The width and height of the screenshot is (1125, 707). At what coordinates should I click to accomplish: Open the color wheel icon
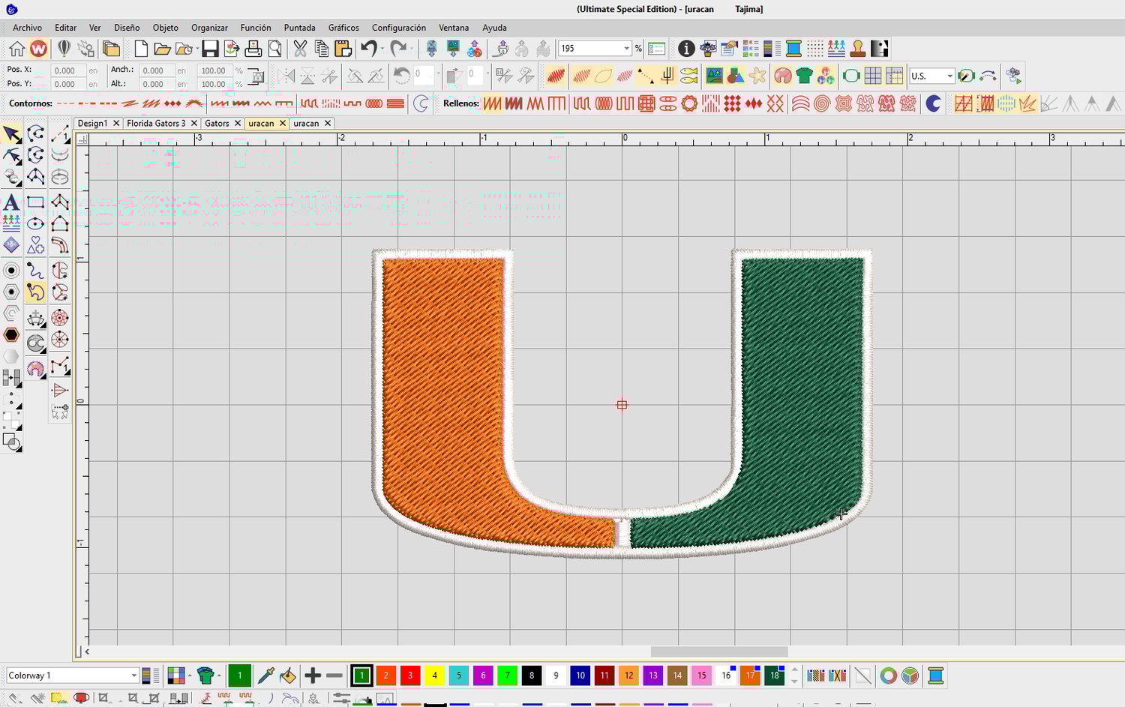[888, 676]
